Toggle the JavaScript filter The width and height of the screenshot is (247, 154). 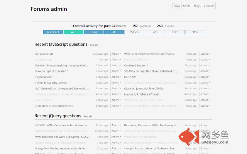coord(53,32)
